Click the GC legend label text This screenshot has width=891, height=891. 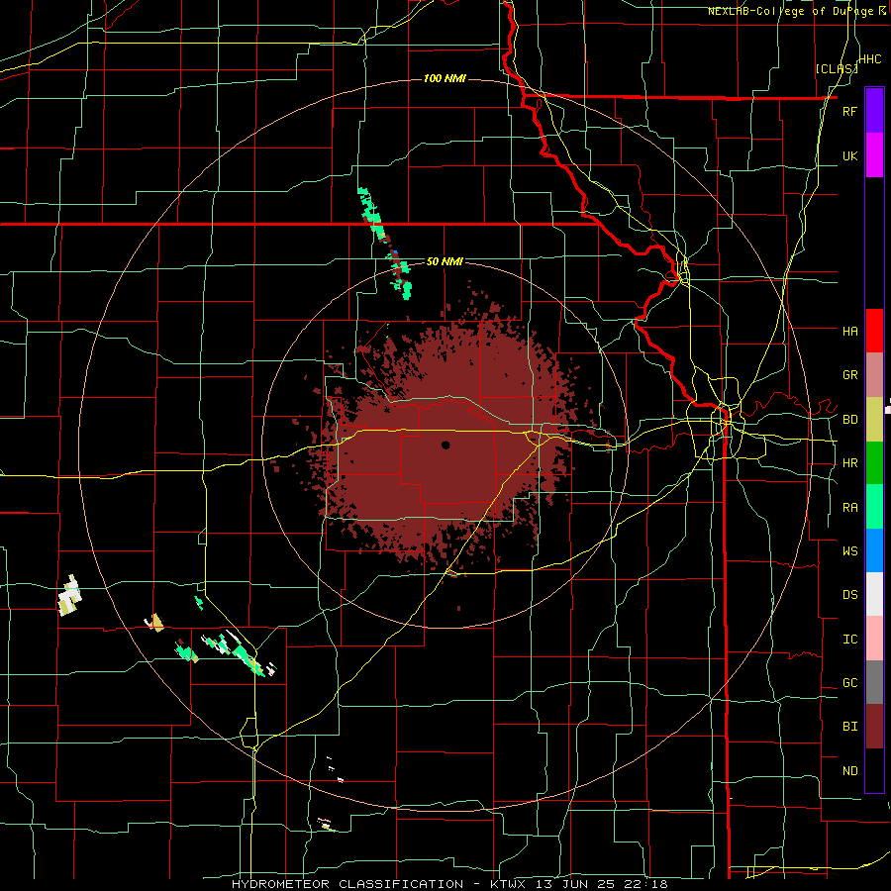(x=849, y=683)
